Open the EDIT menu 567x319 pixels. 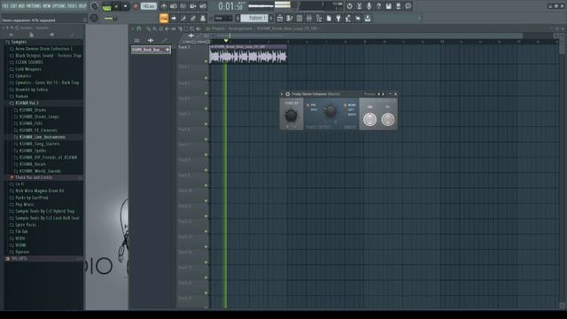click(14, 6)
